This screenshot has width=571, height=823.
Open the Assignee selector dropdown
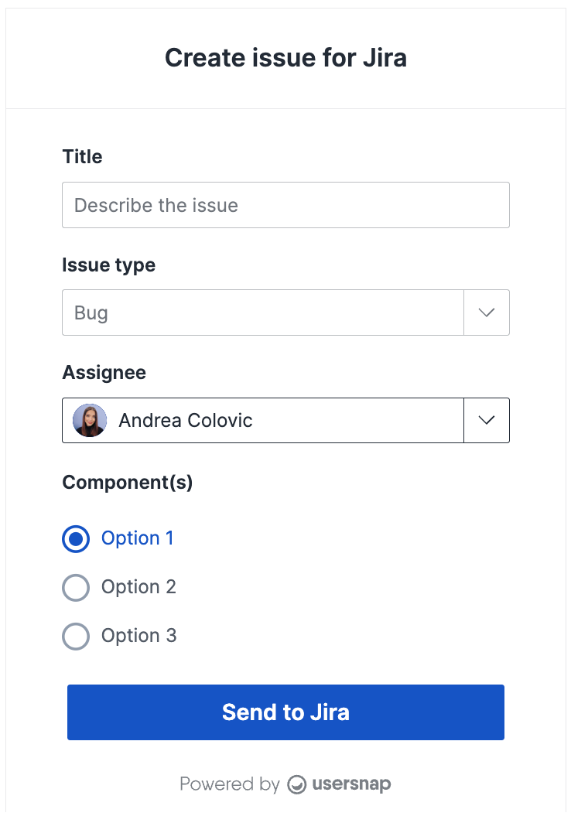coord(487,420)
